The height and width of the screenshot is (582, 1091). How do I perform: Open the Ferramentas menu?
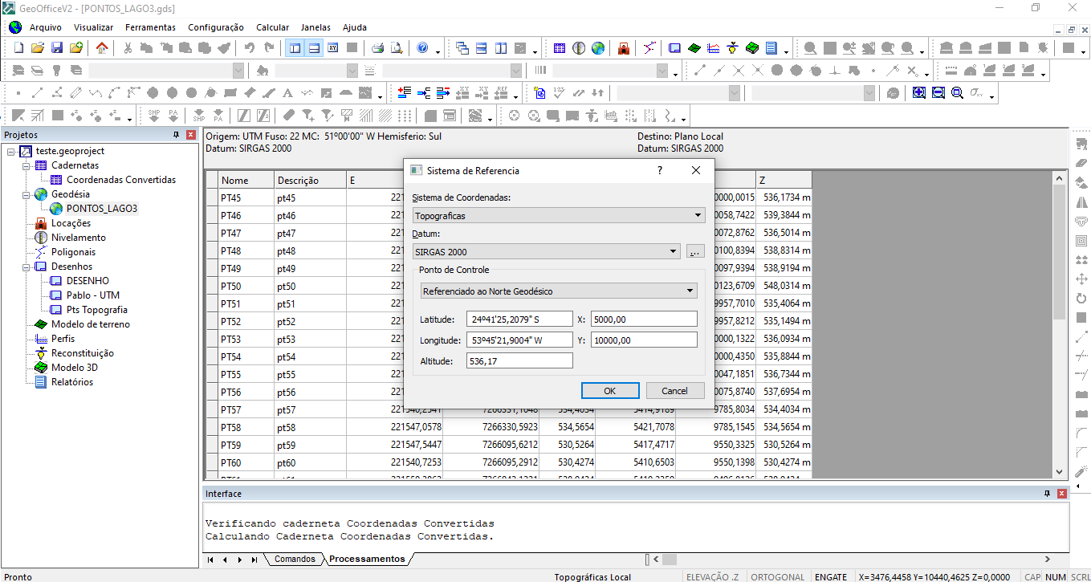tap(150, 27)
